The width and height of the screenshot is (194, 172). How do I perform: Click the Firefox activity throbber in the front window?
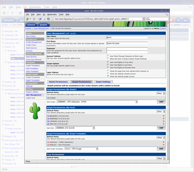point(167,15)
